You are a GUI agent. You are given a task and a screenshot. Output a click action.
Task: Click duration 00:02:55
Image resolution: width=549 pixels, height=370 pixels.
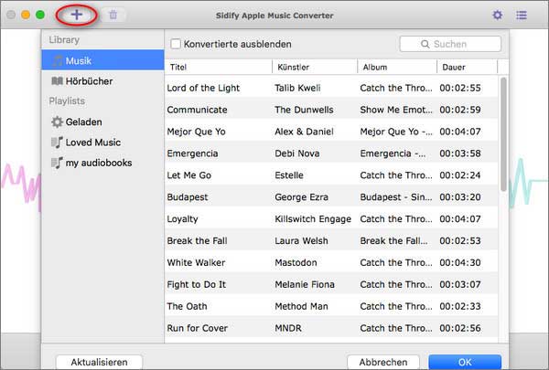coord(460,88)
